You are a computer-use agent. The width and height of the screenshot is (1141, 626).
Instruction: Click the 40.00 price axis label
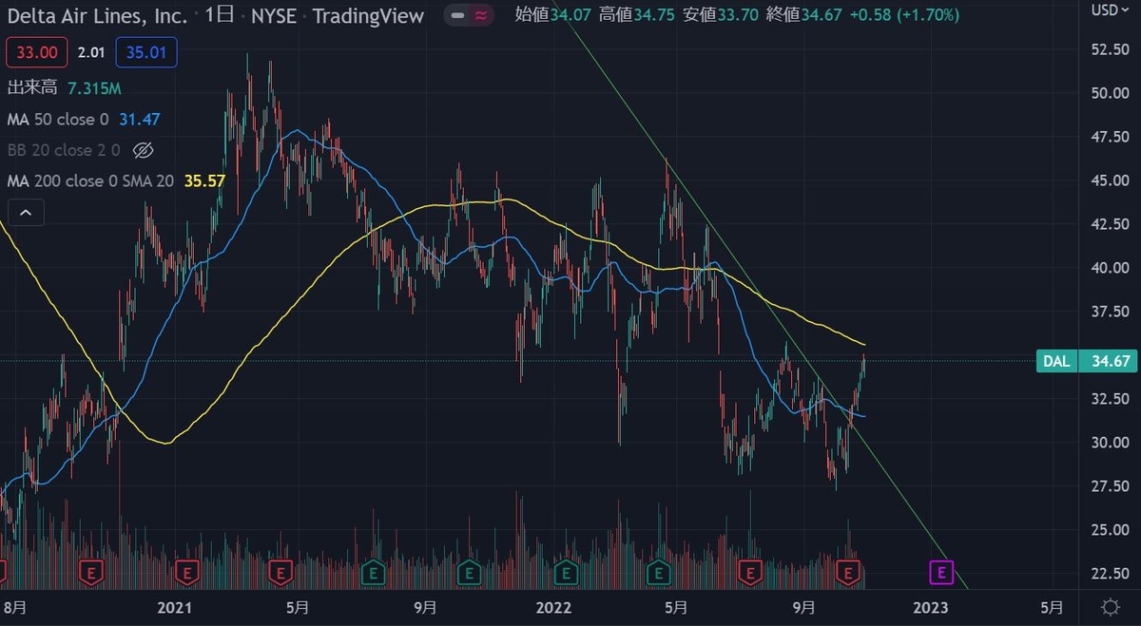(x=1109, y=268)
